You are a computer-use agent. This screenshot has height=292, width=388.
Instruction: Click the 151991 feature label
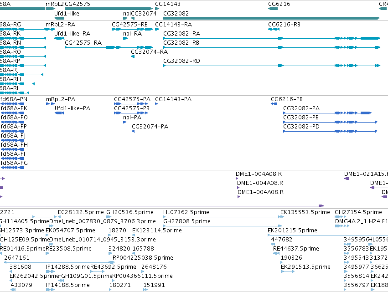point(154,286)
